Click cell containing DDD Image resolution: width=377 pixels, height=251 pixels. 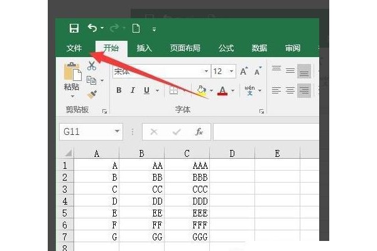coord(187,201)
